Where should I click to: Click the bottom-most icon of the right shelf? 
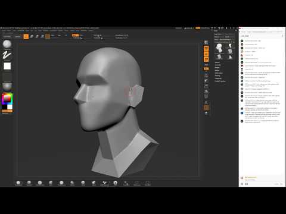tap(206, 113)
